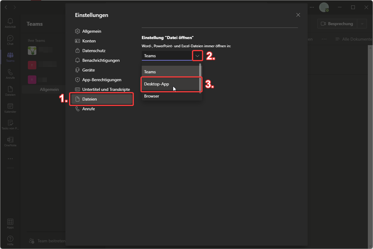Open the Apps store icon

pos(10,224)
